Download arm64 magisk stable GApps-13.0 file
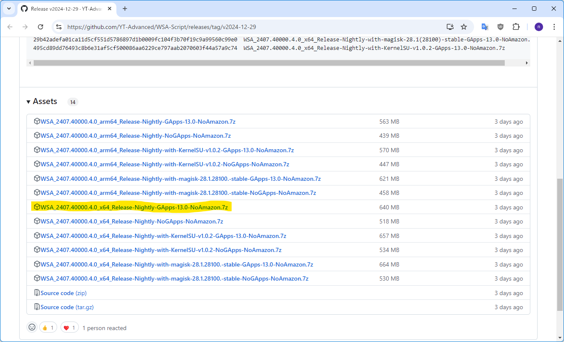 pyautogui.click(x=181, y=179)
